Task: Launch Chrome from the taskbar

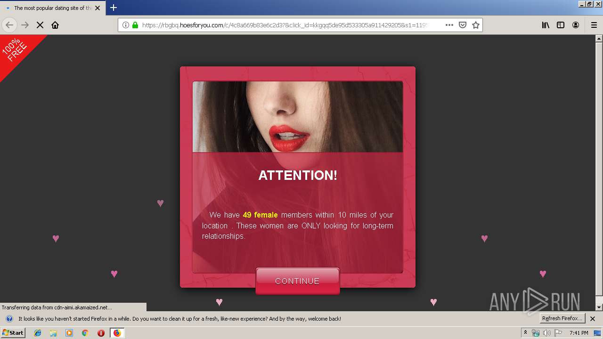Action: 85,333
